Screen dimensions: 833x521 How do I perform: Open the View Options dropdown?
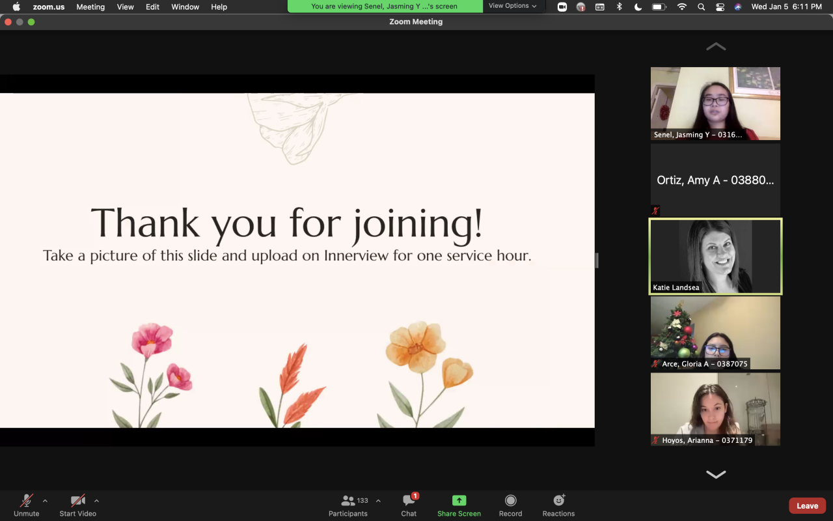tap(513, 6)
